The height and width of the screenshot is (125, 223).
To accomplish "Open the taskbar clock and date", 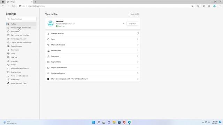I will coord(215,122).
